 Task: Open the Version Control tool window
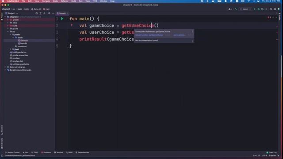click(x=12, y=152)
